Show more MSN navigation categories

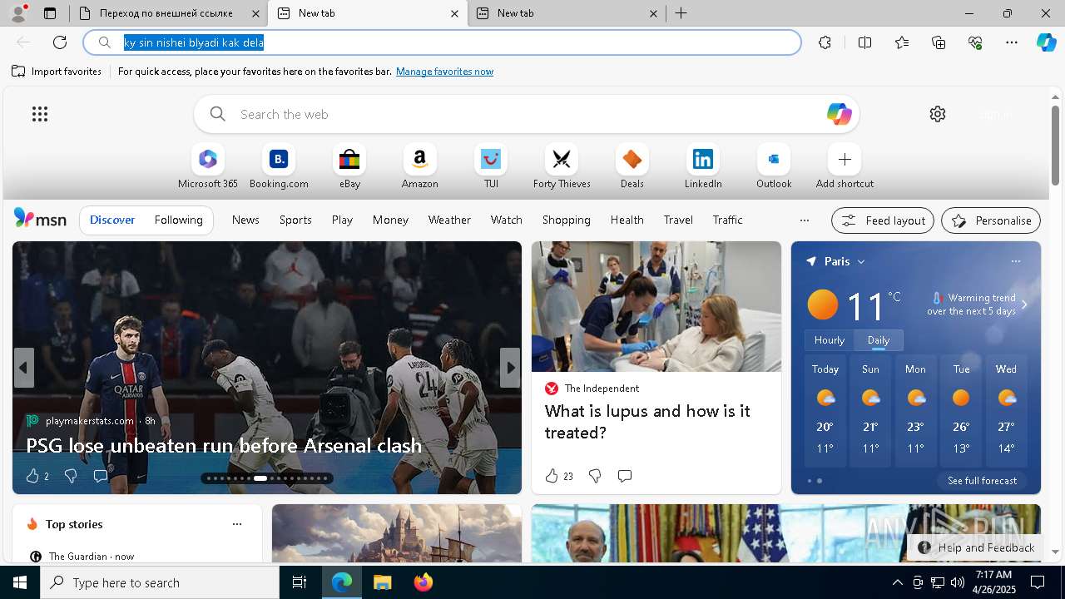(804, 220)
